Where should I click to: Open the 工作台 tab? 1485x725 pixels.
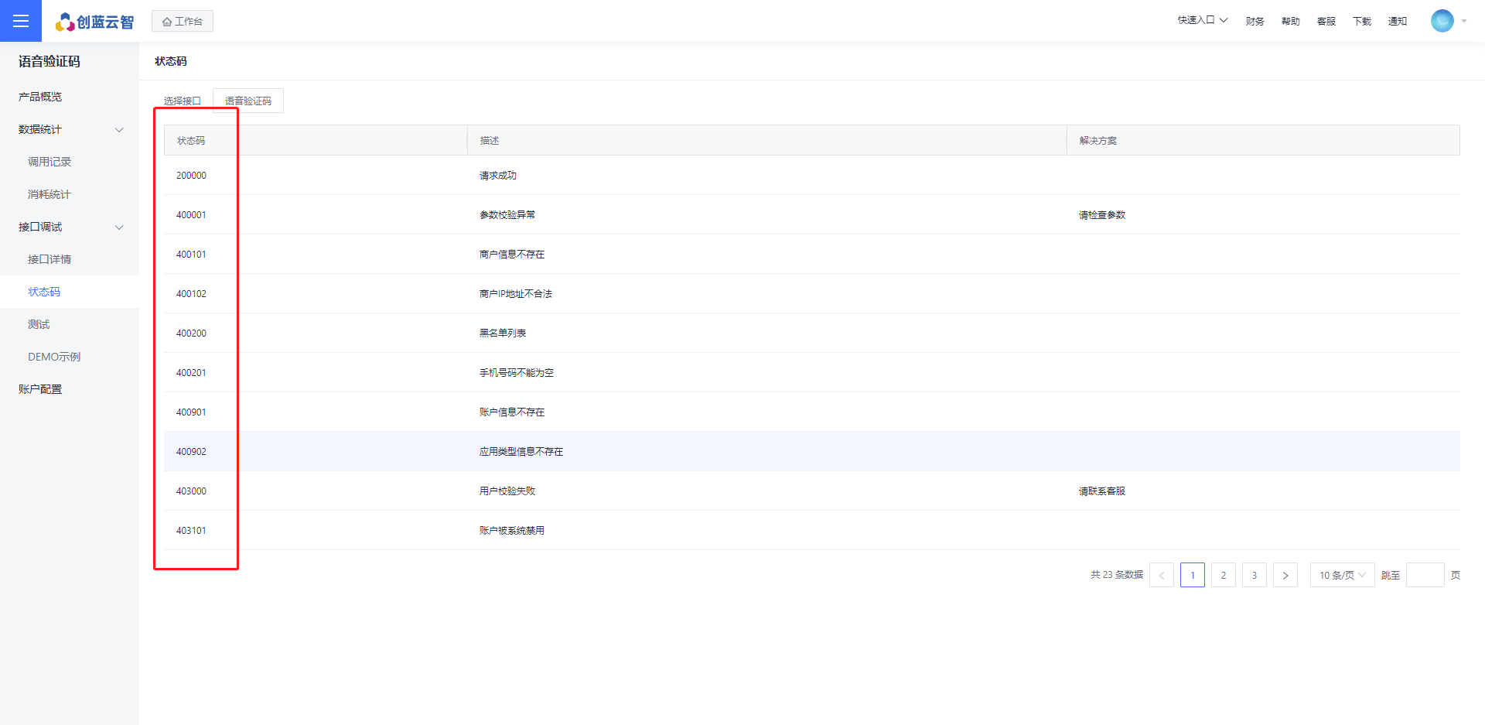183,22
